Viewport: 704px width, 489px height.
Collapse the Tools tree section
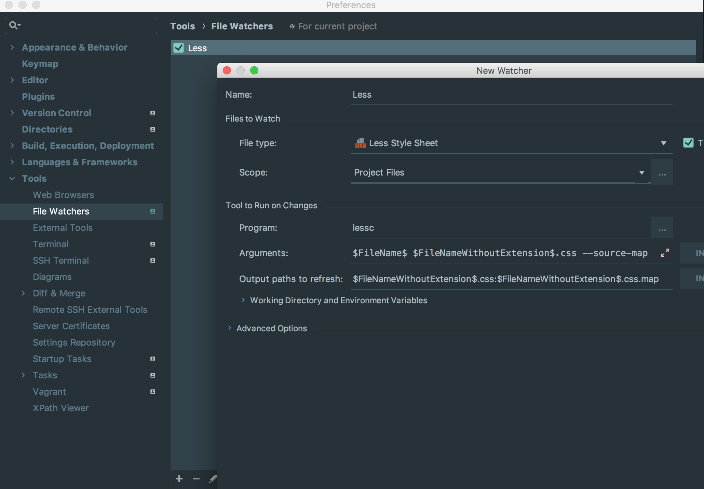coord(12,178)
